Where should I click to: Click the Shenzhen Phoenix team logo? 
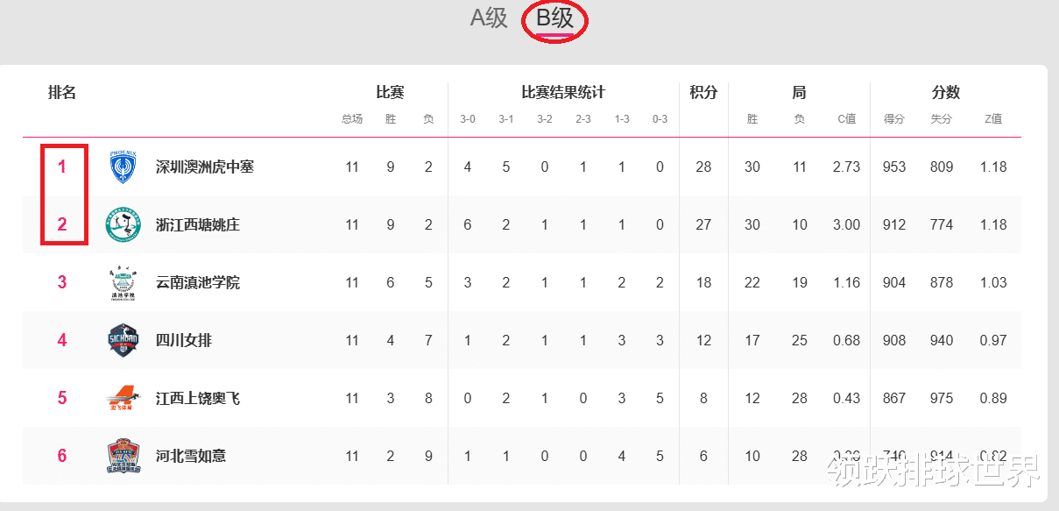click(124, 167)
